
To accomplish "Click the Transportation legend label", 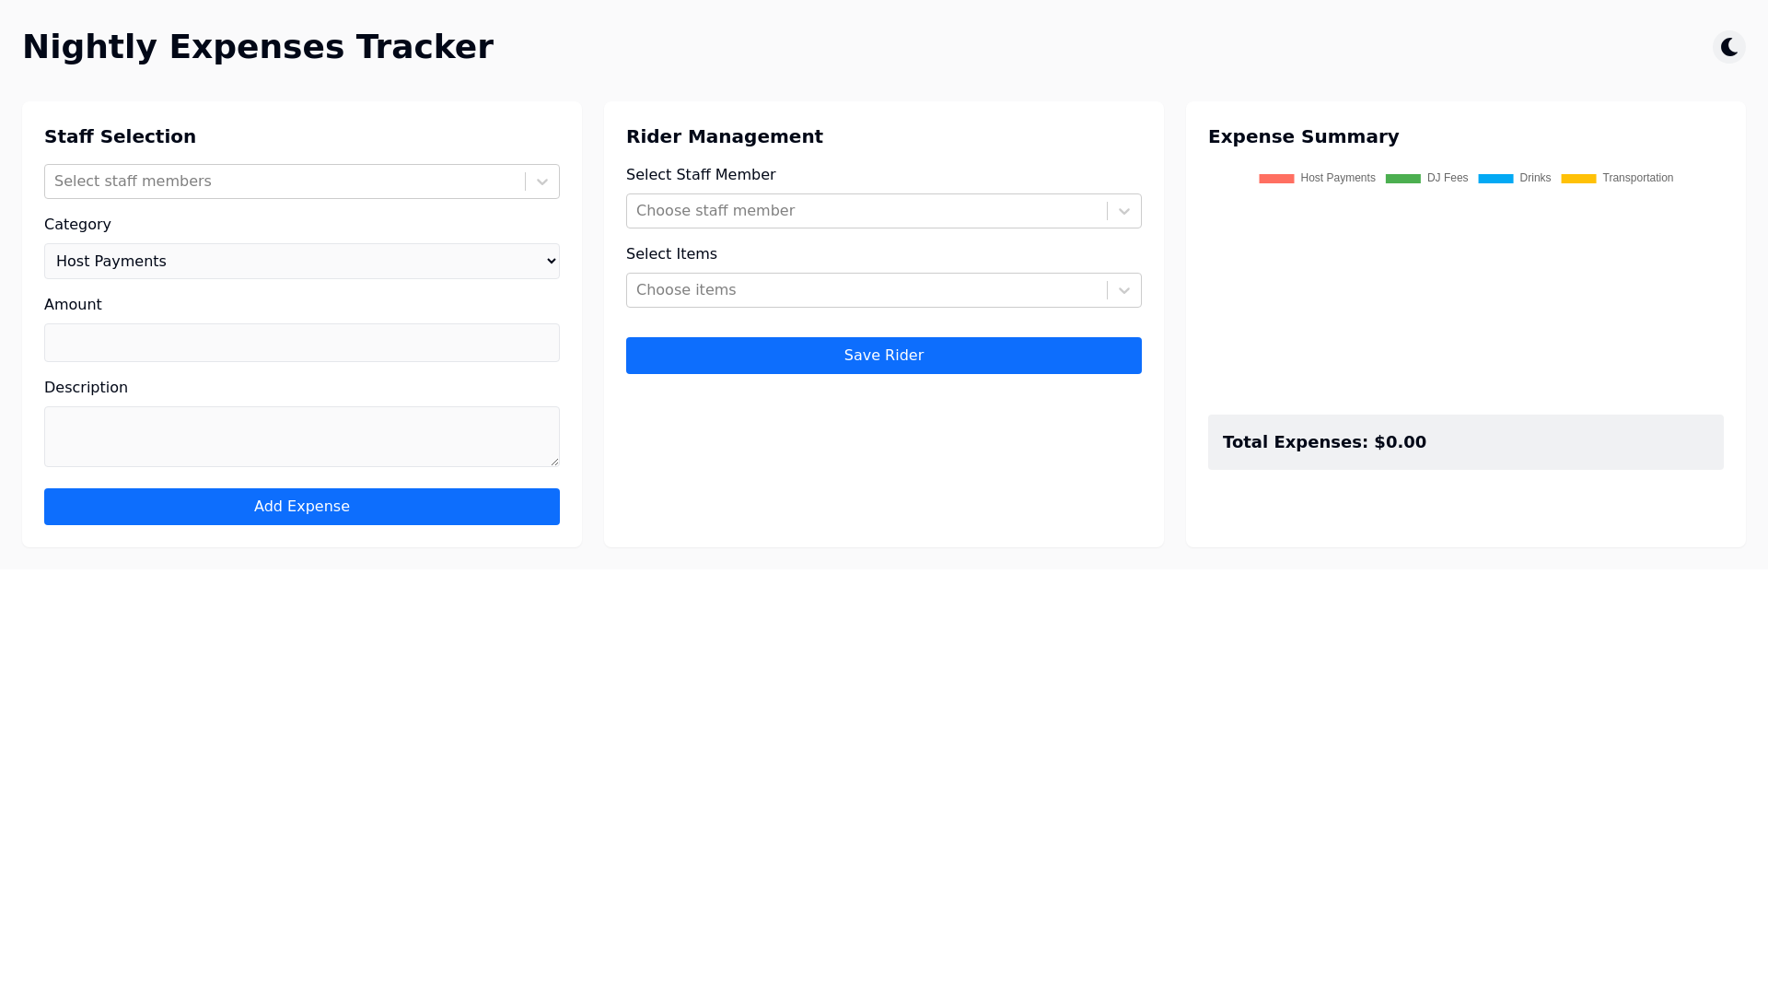I will pyautogui.click(x=1637, y=178).
